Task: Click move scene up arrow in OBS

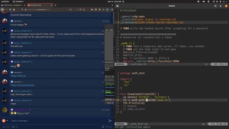Action: 113,77
